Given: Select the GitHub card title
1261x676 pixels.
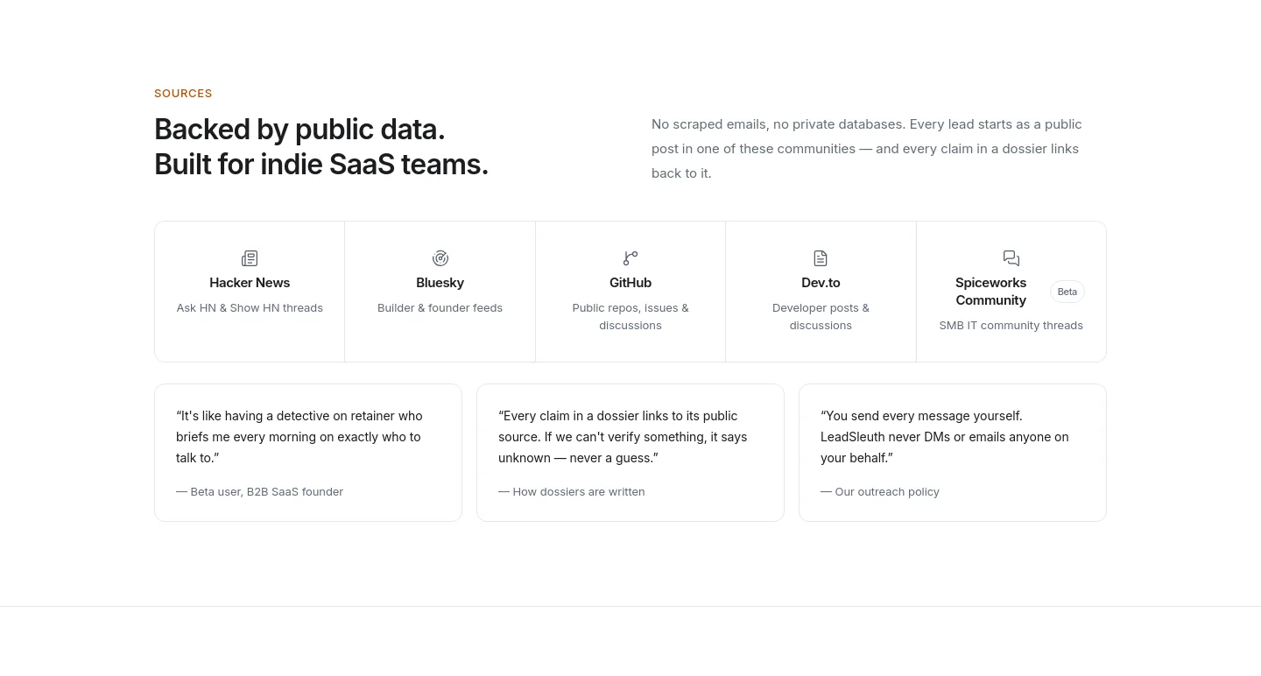Looking at the screenshot, I should [630, 283].
